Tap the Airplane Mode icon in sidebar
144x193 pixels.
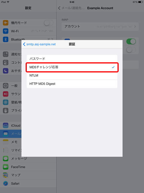pos(6,23)
